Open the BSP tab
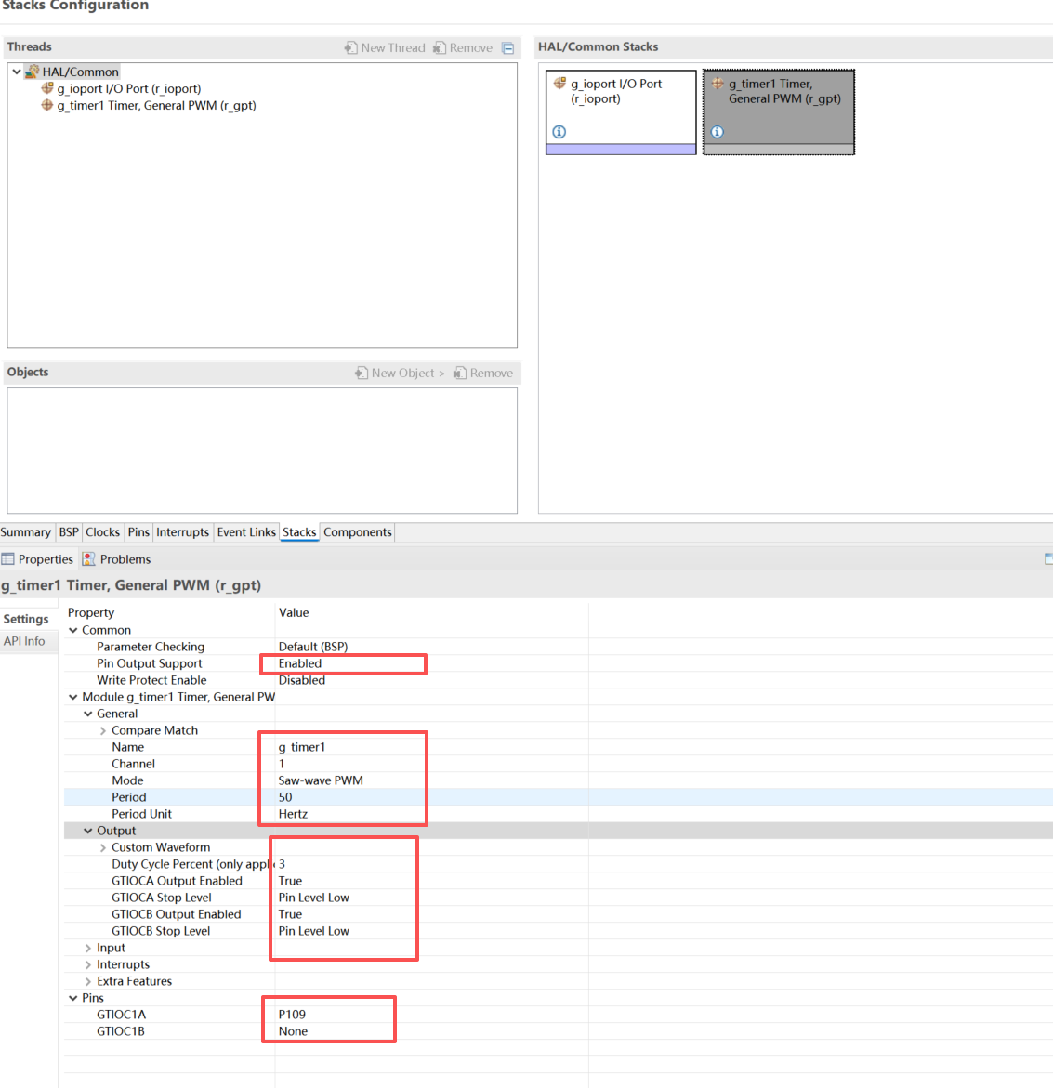The width and height of the screenshot is (1053, 1088). (69, 532)
